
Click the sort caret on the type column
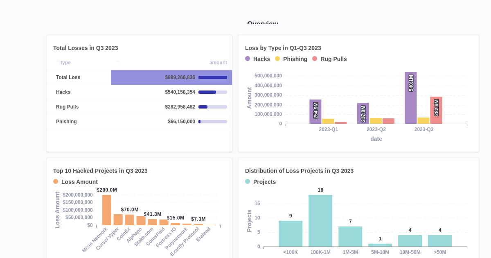(x=58, y=61)
